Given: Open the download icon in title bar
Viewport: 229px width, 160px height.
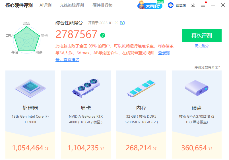Looking at the screenshot, I should click(x=193, y=5).
